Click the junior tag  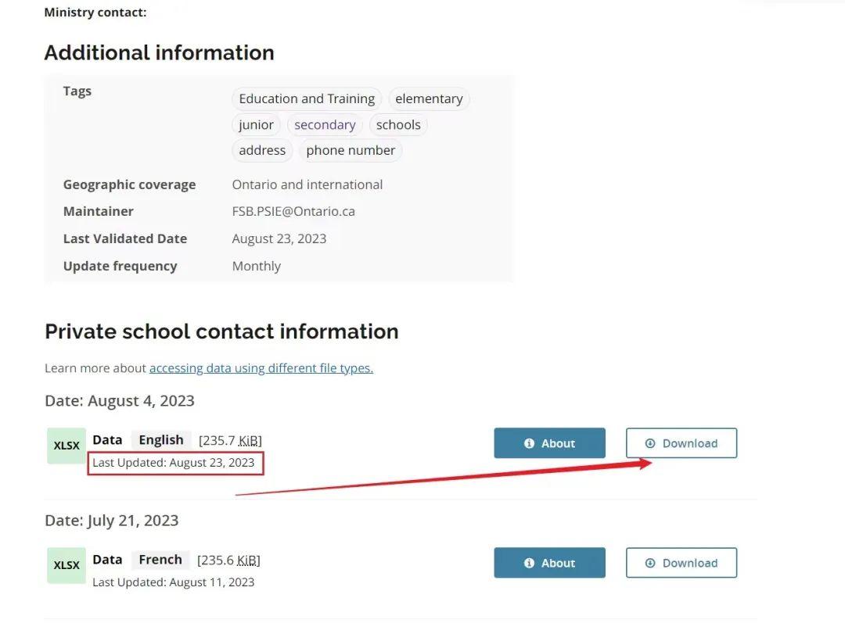tap(256, 124)
